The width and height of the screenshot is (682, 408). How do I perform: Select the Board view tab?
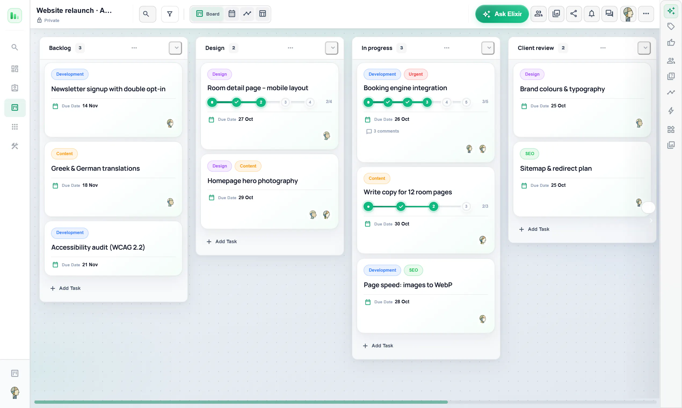[x=208, y=14]
